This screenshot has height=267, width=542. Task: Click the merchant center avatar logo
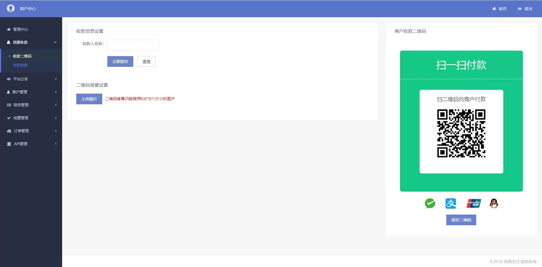coord(11,8)
